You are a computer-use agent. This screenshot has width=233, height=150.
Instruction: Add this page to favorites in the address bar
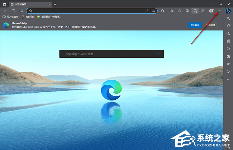153,11
